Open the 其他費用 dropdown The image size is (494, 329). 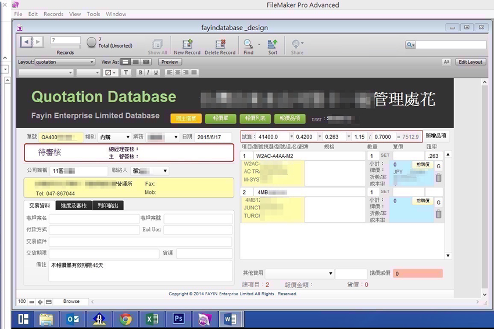[300, 273]
